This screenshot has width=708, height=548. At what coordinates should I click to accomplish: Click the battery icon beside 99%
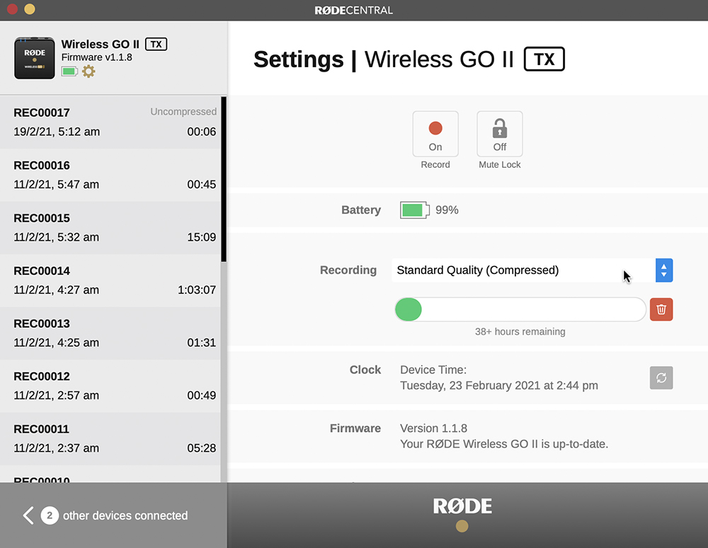414,210
